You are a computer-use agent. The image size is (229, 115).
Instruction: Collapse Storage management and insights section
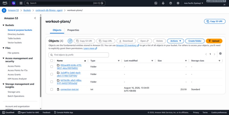[3, 84]
